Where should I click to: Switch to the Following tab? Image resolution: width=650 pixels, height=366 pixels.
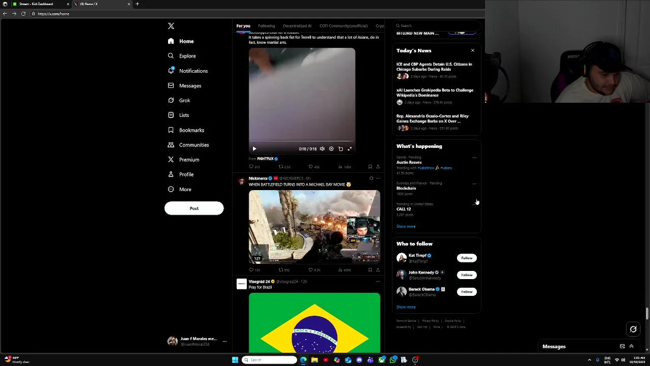coord(266,26)
